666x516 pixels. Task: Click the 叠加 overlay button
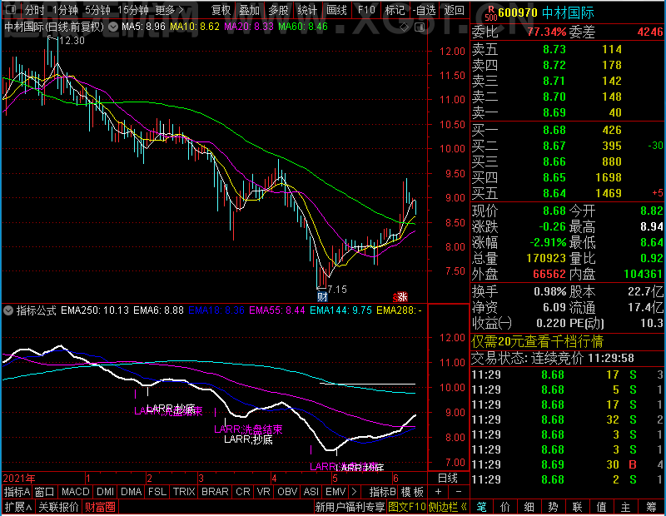click(249, 10)
